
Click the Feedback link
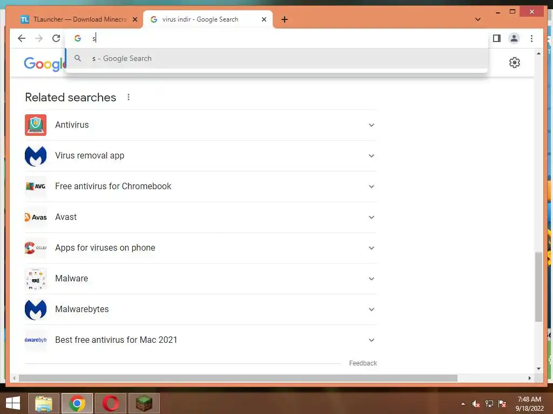[363, 363]
